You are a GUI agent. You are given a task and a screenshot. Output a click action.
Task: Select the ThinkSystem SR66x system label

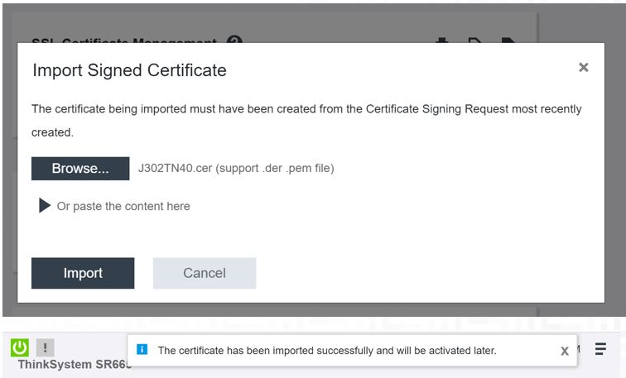coord(75,365)
